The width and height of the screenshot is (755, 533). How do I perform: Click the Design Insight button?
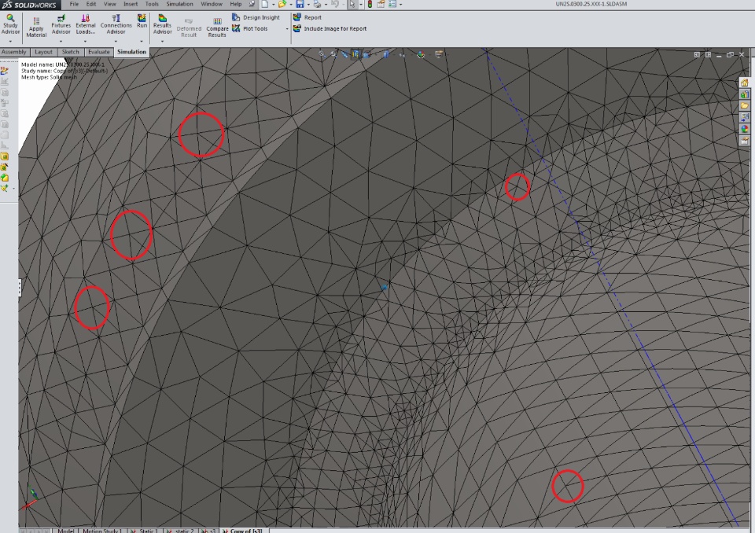256,17
